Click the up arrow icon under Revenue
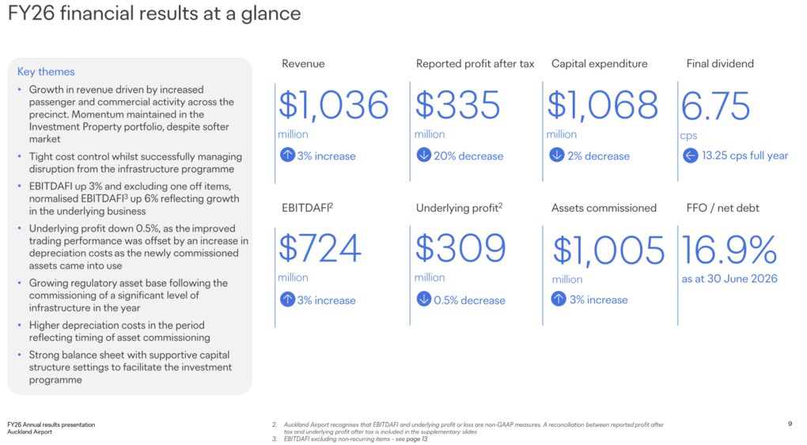The width and height of the screenshot is (807, 445). point(287,155)
